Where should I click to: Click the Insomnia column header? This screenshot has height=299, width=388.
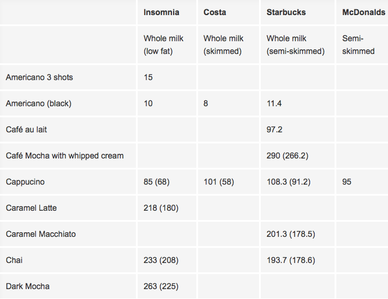161,12
